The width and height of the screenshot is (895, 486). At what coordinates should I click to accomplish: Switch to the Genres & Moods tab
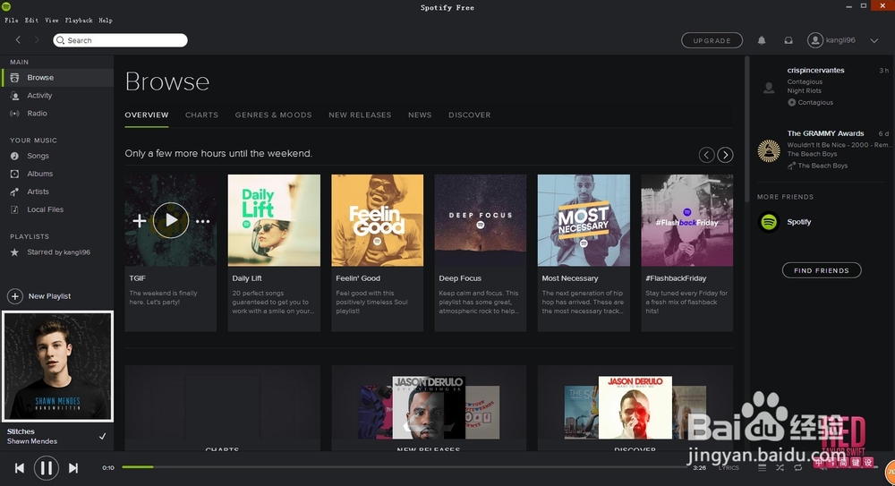point(273,115)
